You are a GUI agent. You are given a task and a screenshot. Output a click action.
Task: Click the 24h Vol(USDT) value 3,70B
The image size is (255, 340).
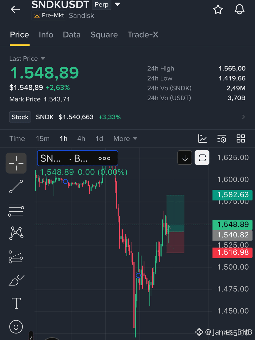[x=237, y=98]
